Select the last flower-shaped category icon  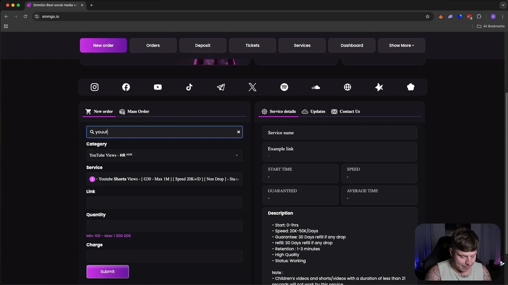[411, 87]
